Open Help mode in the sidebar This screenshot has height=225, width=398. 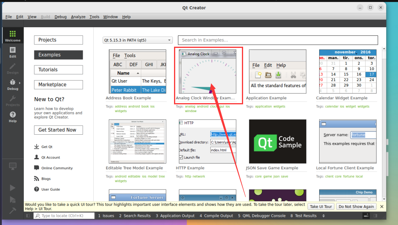pyautogui.click(x=13, y=117)
